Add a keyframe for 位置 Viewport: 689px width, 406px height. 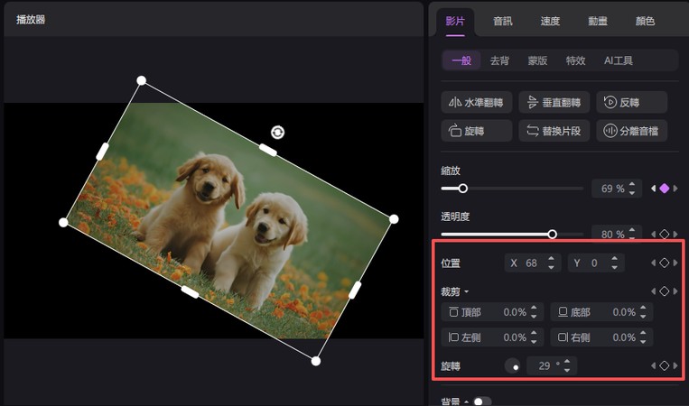[x=665, y=263]
